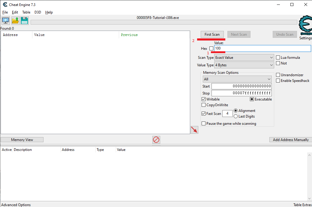Open the Help menu
Image resolution: width=312 pixels, height=207 pixels.
click(49, 12)
